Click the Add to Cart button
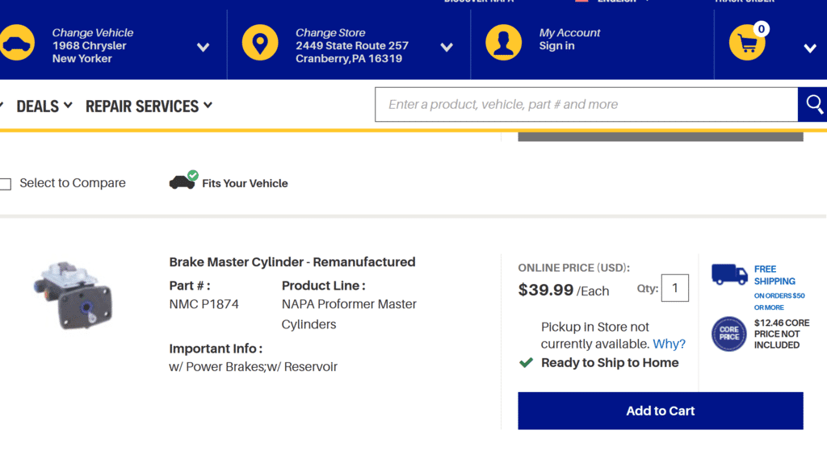 (x=660, y=411)
